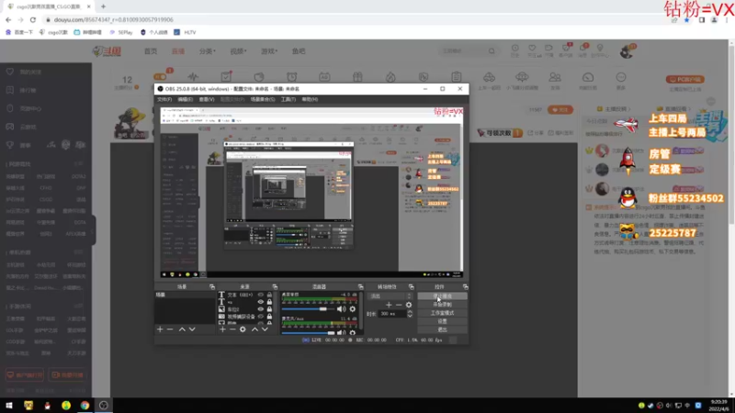735x413 pixels.
Task: Add a new scene in OBS Scenes panel
Action: coord(160,329)
